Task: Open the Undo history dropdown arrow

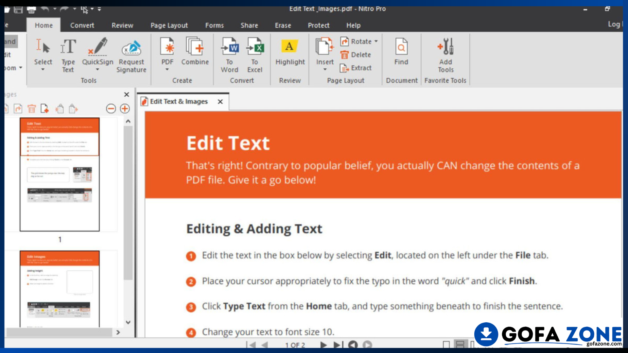Action: click(55, 9)
